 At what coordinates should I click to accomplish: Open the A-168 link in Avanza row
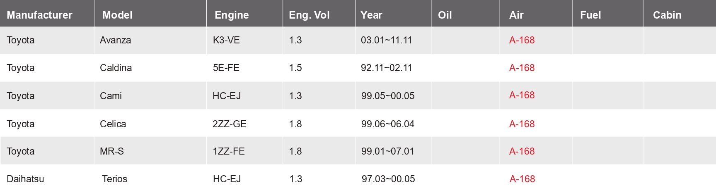(x=522, y=40)
